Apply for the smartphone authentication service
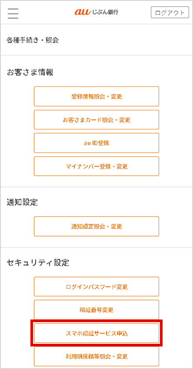This screenshot has height=369, width=193. coord(96,333)
